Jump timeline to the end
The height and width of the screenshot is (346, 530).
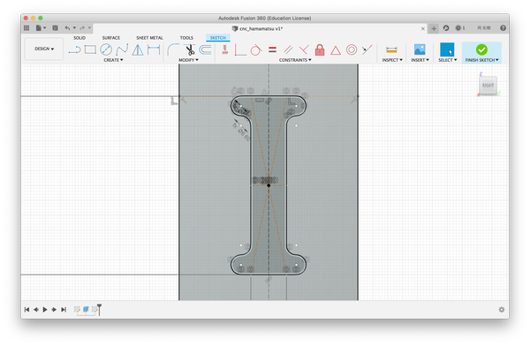click(64, 310)
